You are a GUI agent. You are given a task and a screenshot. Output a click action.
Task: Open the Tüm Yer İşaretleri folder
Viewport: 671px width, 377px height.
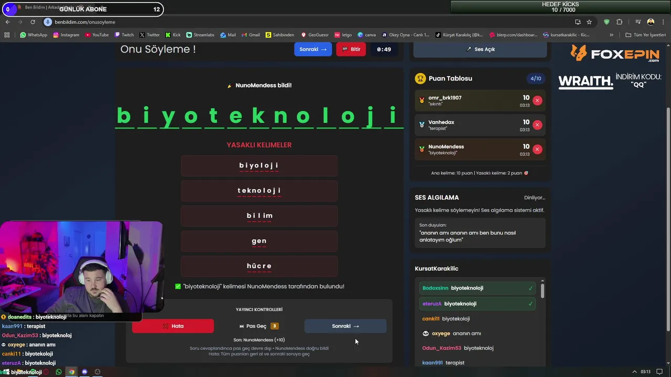tap(646, 35)
